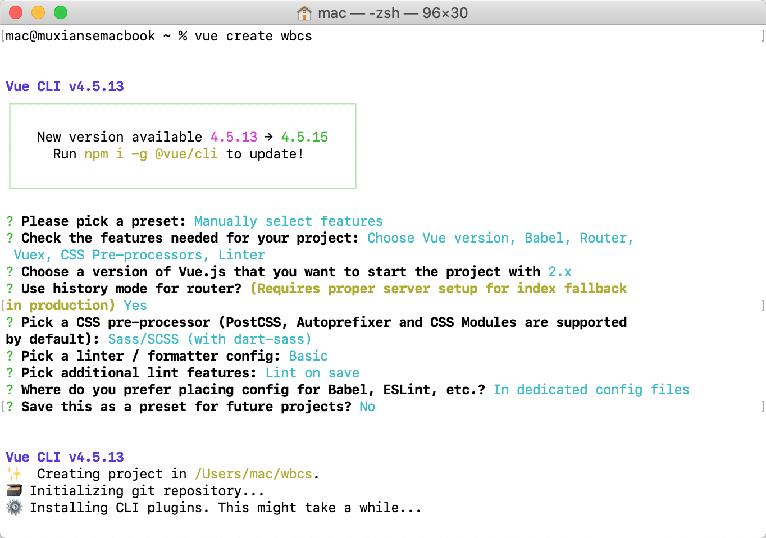The image size is (766, 538).
Task: Click the 'Linter' feature text
Action: (241, 255)
